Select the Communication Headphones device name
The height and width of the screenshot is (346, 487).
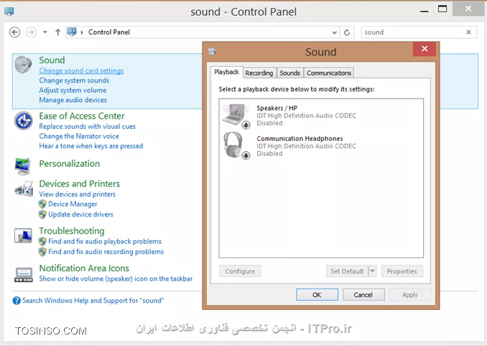click(x=300, y=138)
